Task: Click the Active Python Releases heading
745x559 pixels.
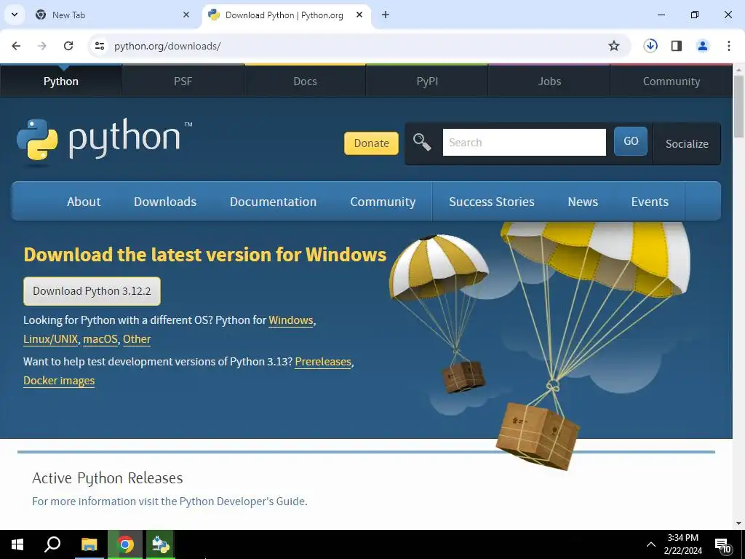Action: [108, 478]
